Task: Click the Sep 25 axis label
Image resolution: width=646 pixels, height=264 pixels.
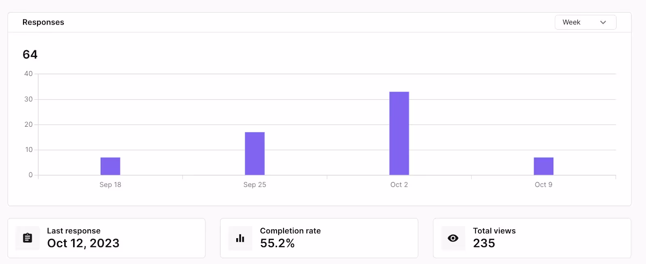Action: point(255,184)
